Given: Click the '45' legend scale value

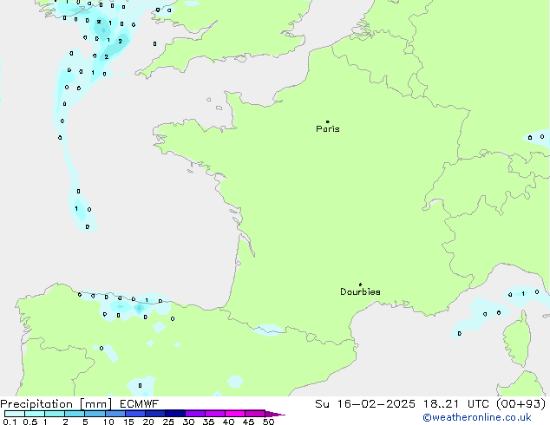Looking at the screenshot, I should pos(248,422).
